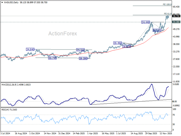Click the current price tag 58.750
181x136 pixels.
coord(176,16)
